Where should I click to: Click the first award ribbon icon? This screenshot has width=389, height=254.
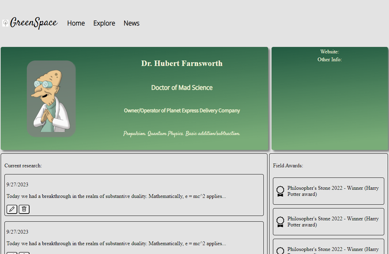click(280, 191)
